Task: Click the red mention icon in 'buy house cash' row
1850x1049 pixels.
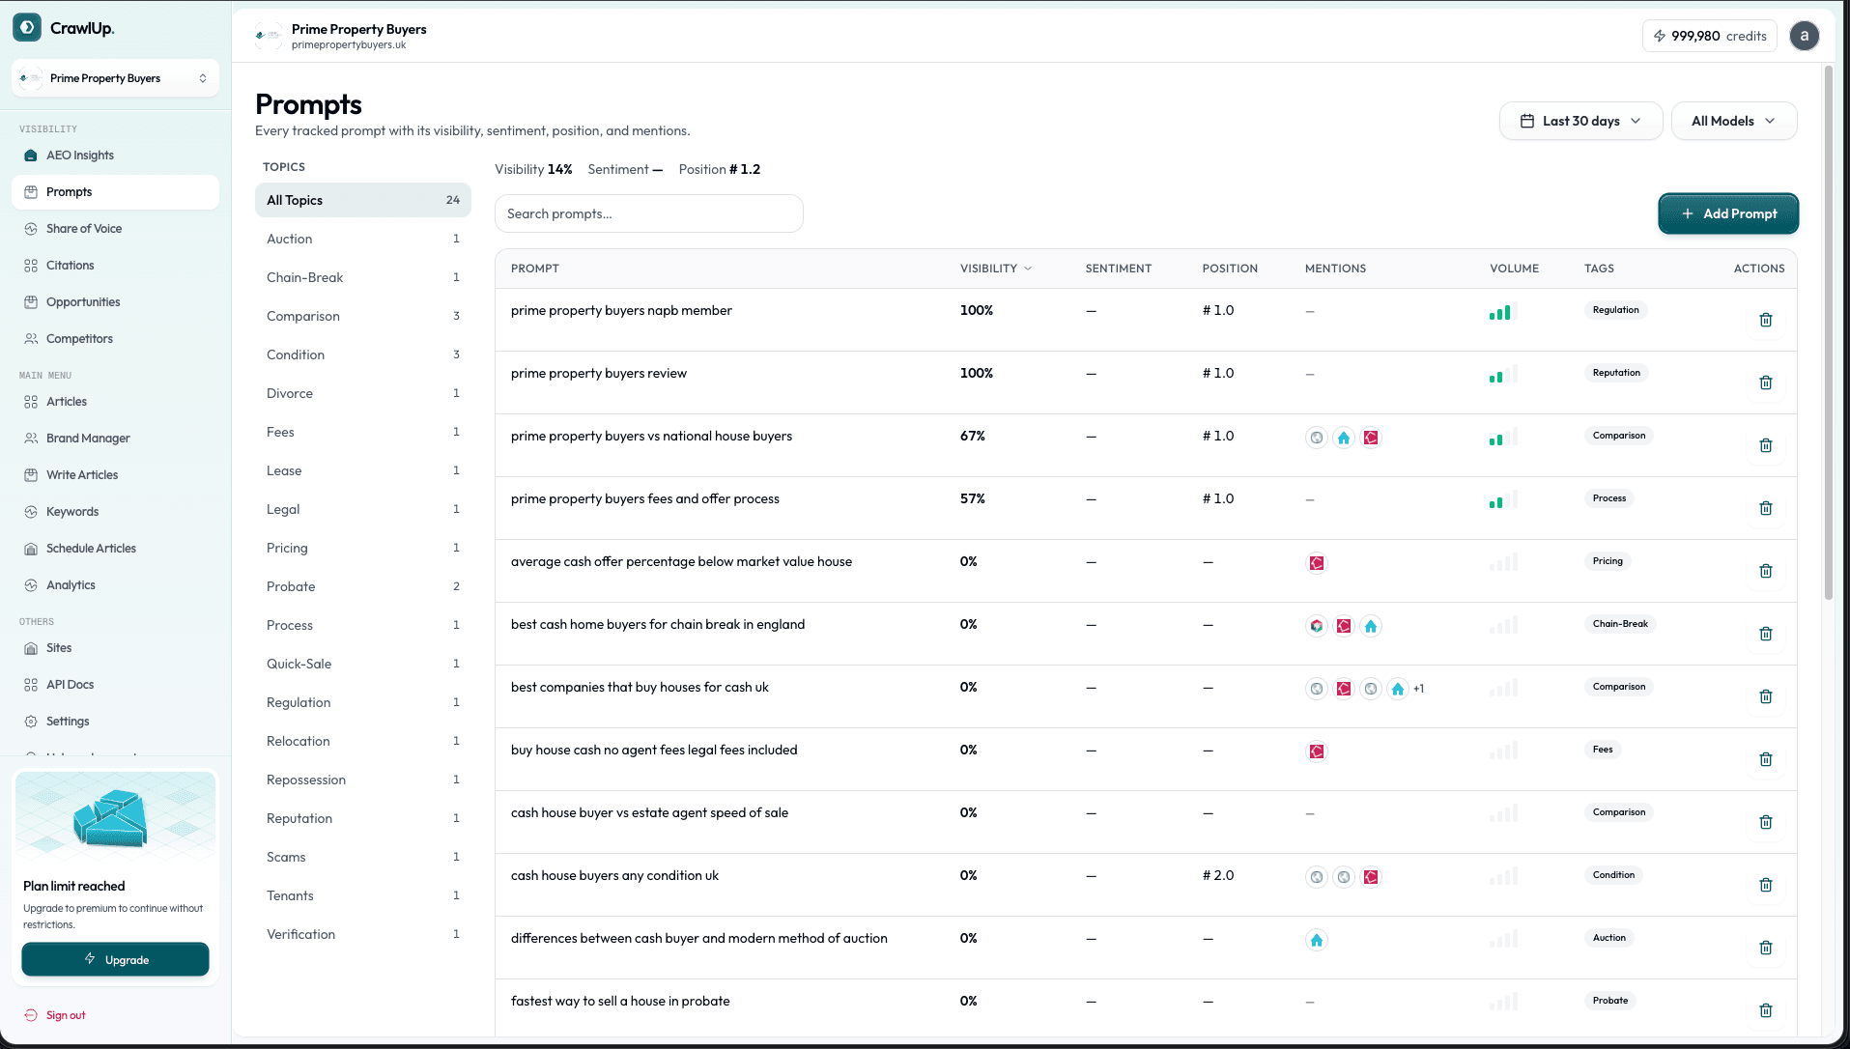Action: pyautogui.click(x=1317, y=751)
